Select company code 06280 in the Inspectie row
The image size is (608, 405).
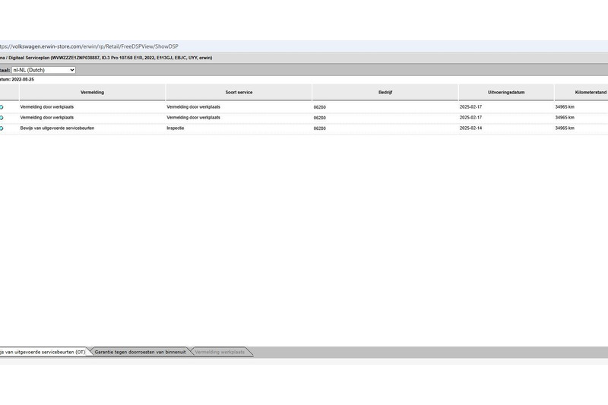click(x=320, y=128)
